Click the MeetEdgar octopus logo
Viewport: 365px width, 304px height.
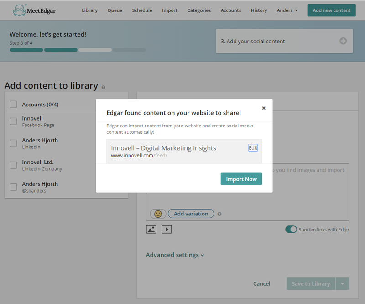tap(20, 10)
